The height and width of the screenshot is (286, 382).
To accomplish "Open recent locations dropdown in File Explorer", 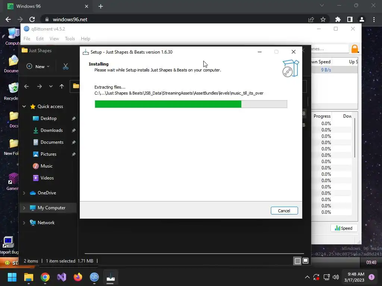I will coord(51,86).
